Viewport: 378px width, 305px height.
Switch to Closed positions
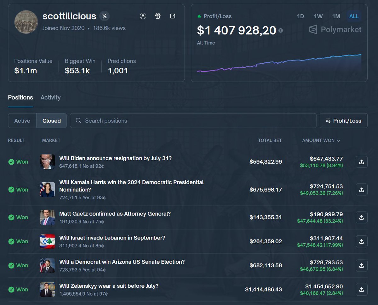(x=52, y=121)
